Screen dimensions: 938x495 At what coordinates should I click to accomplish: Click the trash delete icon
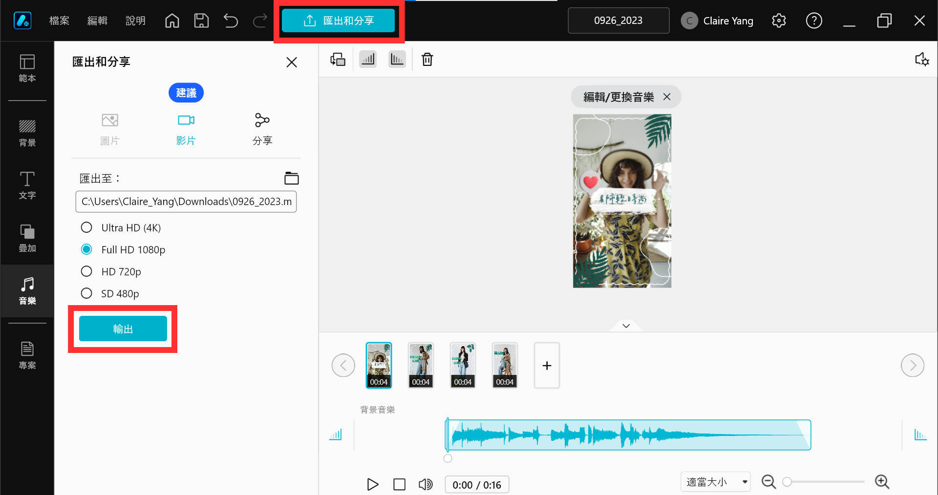click(427, 60)
